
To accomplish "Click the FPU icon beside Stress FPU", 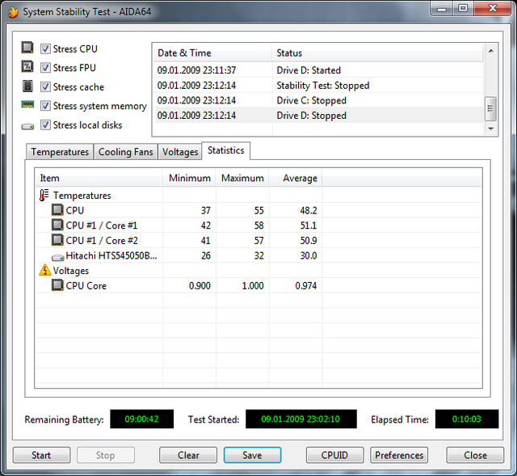I will click(27, 66).
